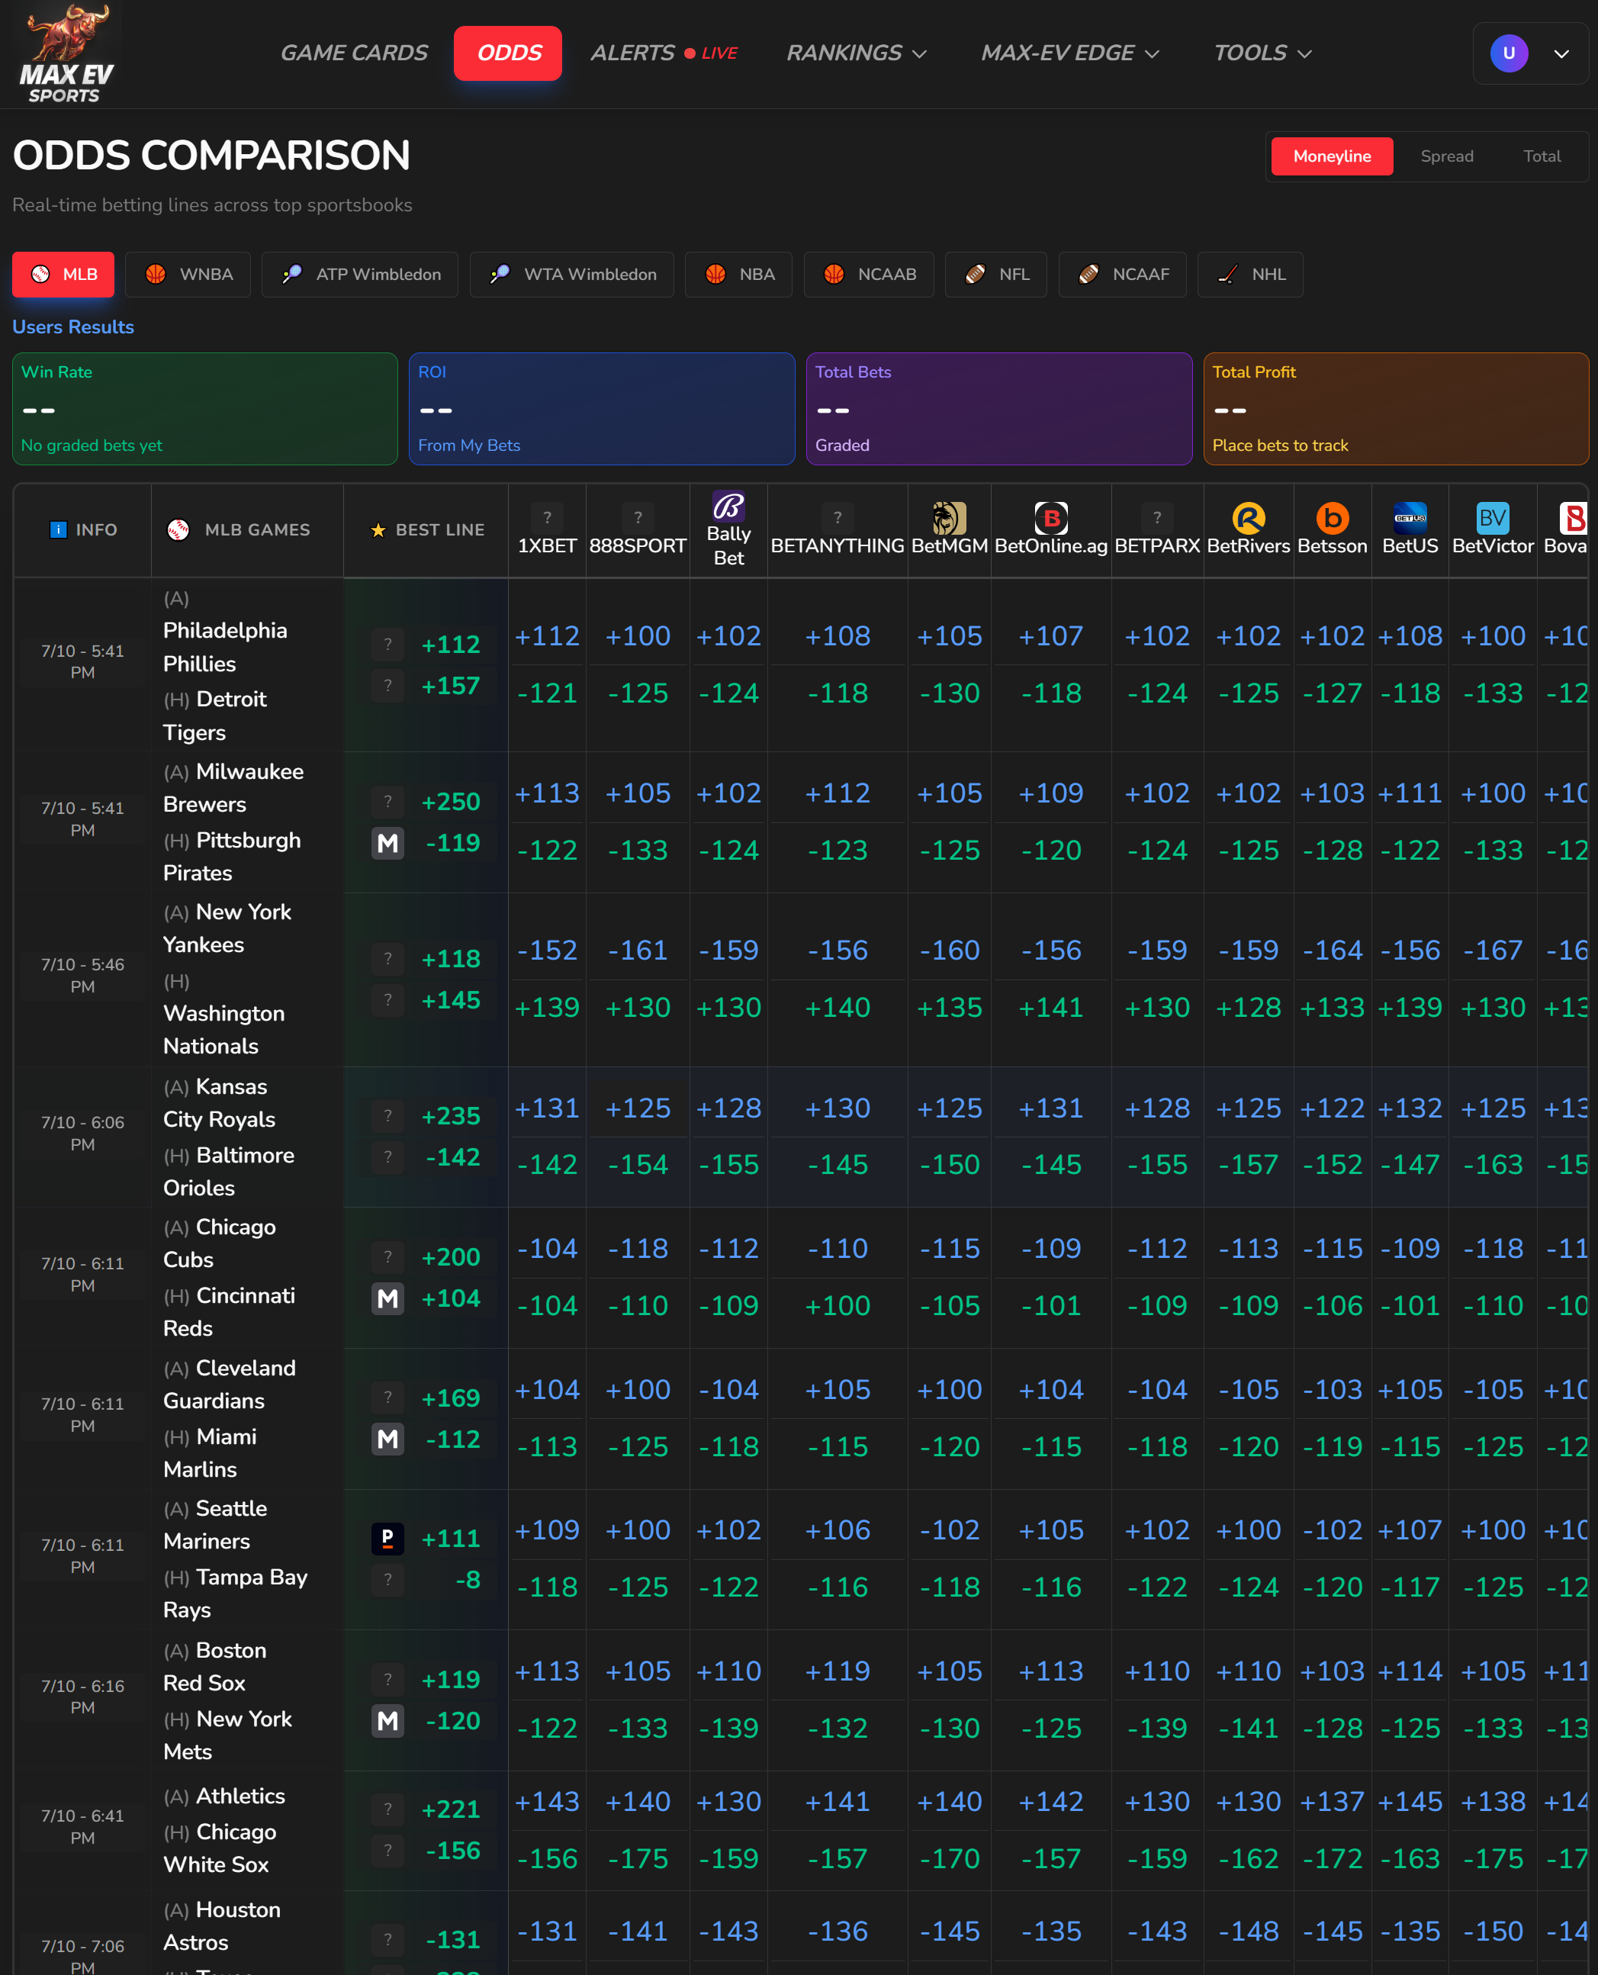The height and width of the screenshot is (1975, 1598).
Task: Click the Houston Astros team name
Action: pos(222,1926)
